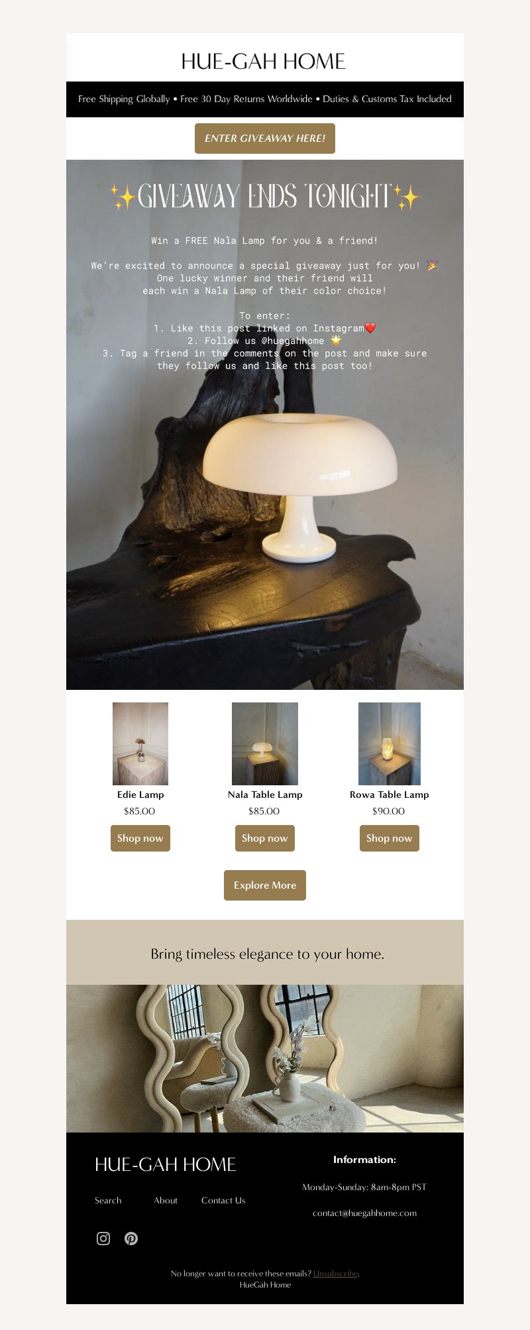Open the Rowa Table Lamp thumbnail
Image resolution: width=530 pixels, height=1330 pixels.
pos(390,744)
